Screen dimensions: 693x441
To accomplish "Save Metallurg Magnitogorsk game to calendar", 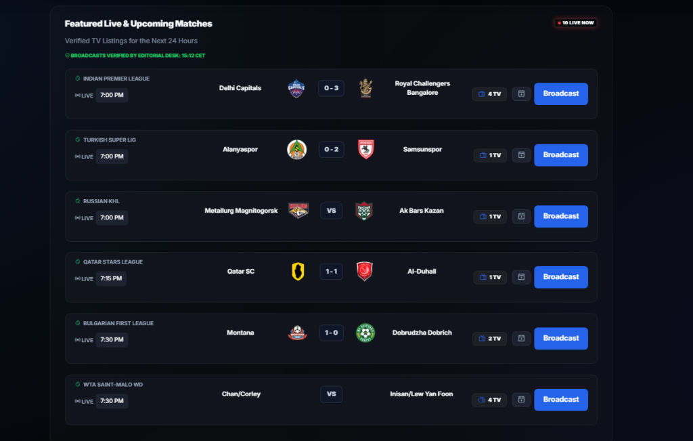I will point(521,216).
